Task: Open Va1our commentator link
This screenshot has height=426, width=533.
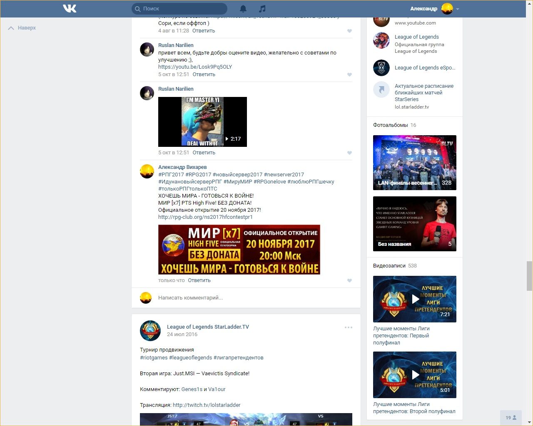Action: [217, 389]
